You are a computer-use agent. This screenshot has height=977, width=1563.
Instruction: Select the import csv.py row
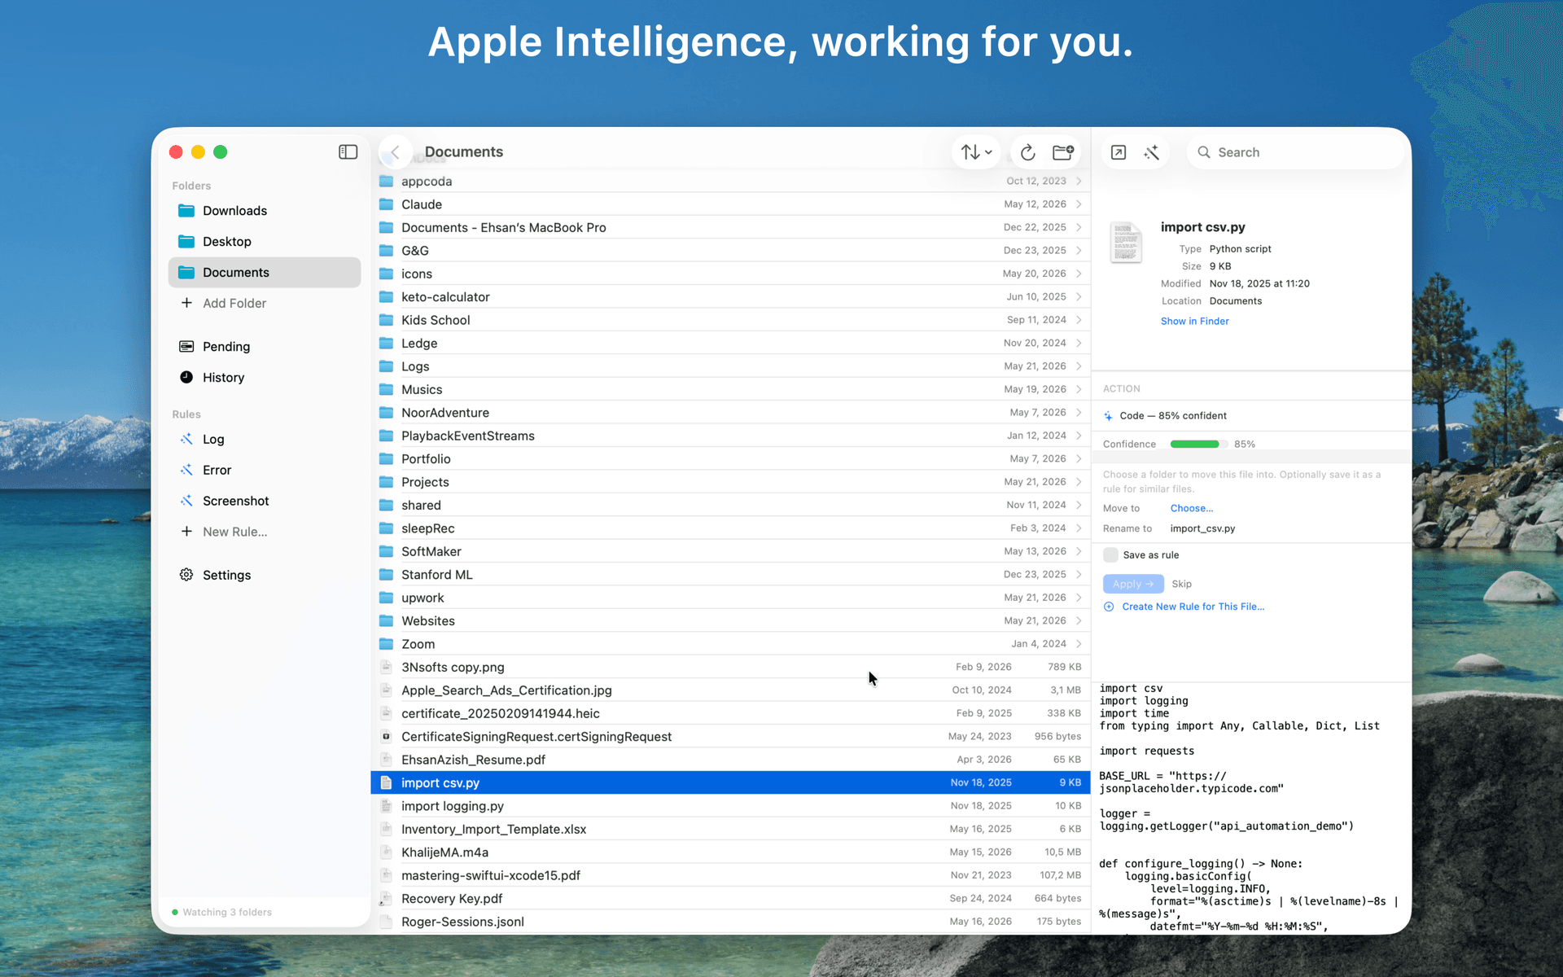[x=730, y=783]
